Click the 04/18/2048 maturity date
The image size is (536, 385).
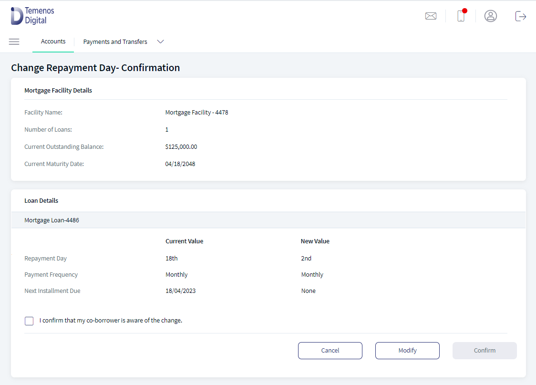(x=180, y=164)
